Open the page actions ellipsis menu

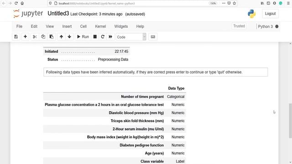pos(224,3)
